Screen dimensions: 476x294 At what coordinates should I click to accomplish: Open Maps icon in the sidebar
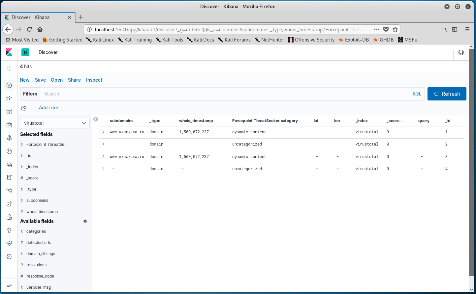9,138
